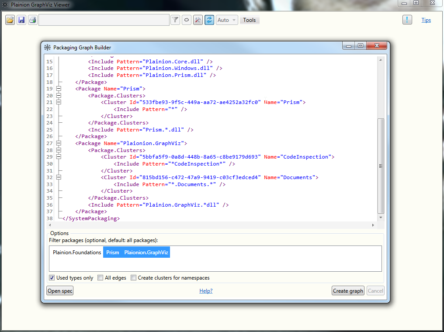The height and width of the screenshot is (332, 444).
Task: Select the lasso selection tool icon
Action: (187, 20)
